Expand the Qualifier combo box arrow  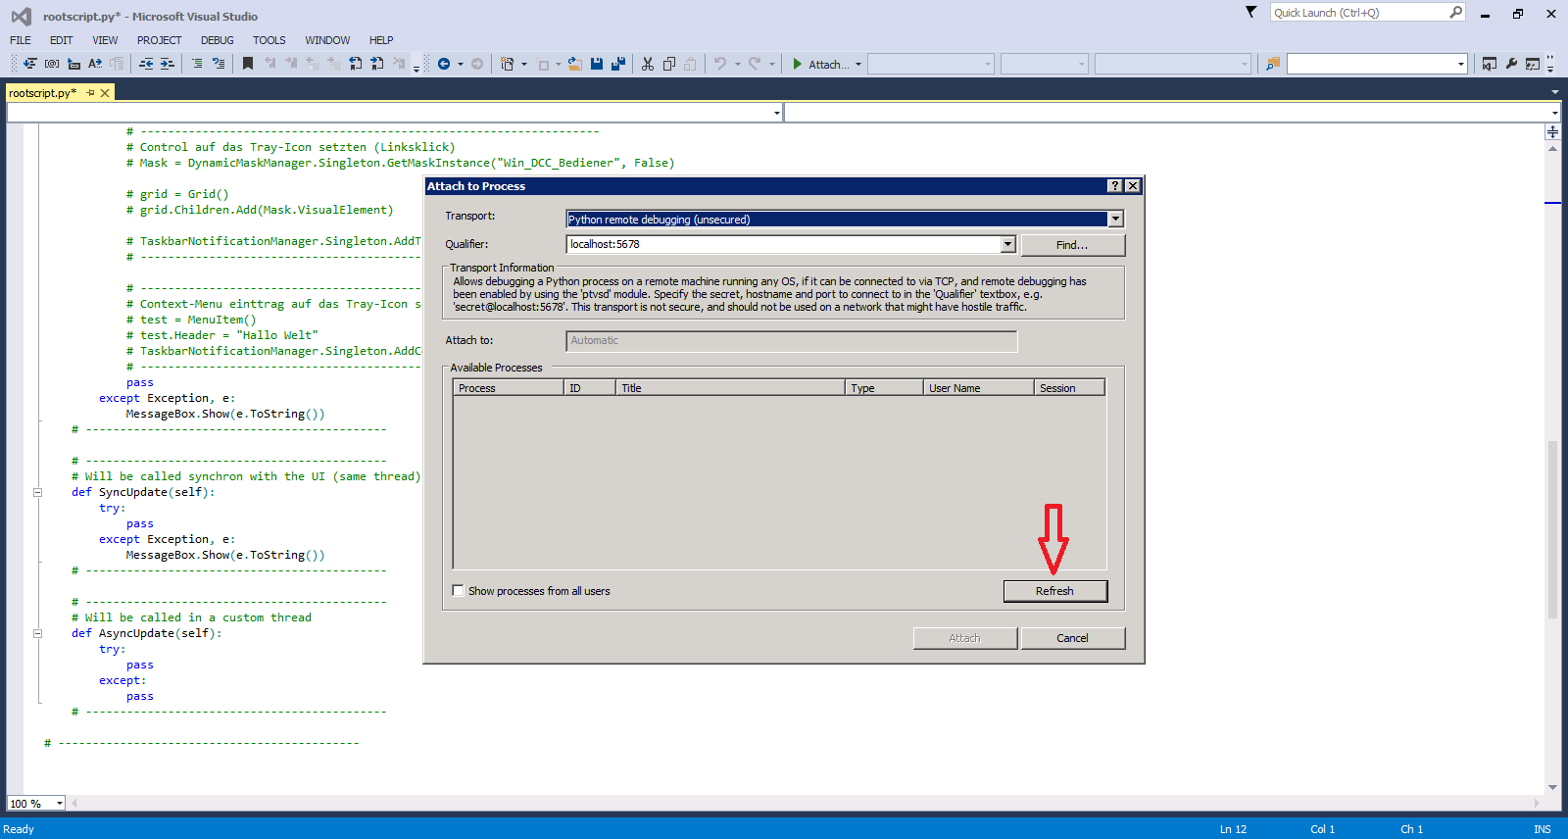[x=1007, y=244]
